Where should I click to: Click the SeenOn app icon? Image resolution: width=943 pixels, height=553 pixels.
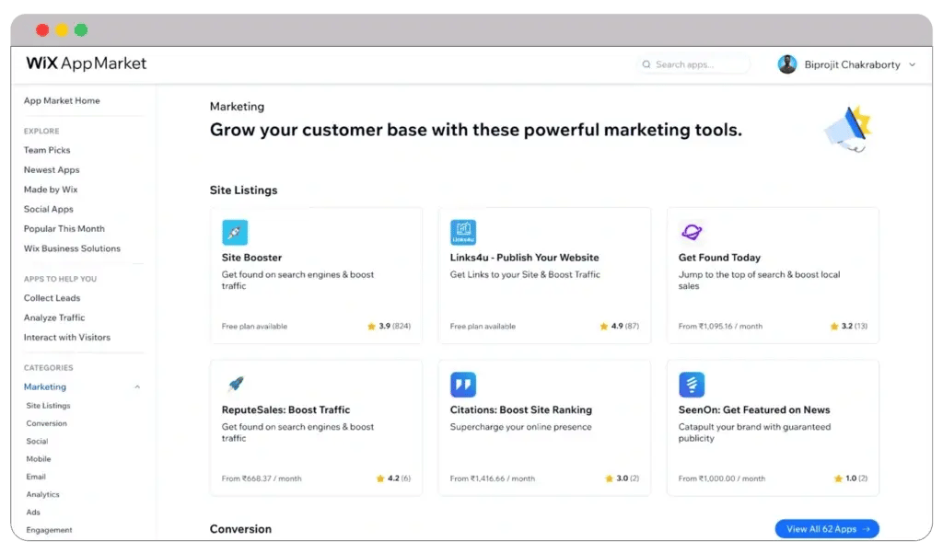[x=692, y=385]
